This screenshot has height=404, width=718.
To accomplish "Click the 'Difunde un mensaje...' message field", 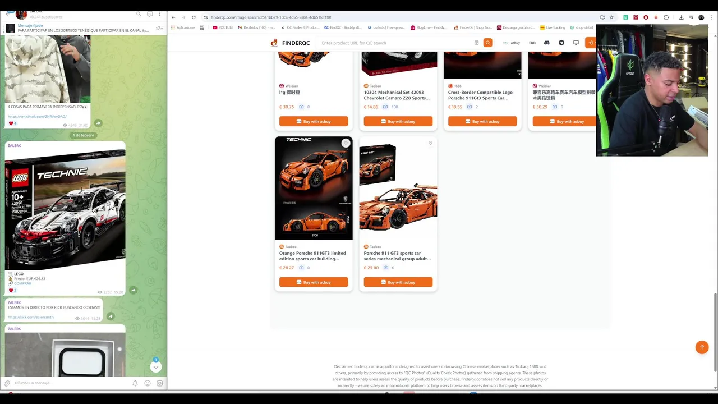I will coord(70,383).
